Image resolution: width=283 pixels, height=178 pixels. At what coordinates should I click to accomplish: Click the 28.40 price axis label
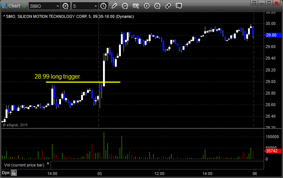pos(270,116)
